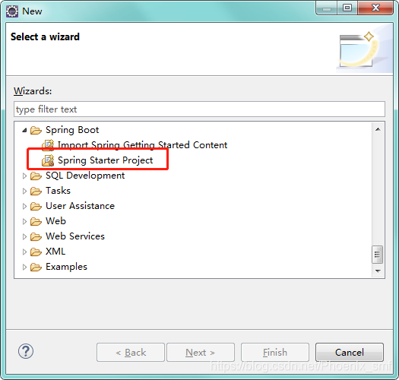Click the wizard list scroll-down arrow
Viewport: 399px width, 380px height.
click(x=378, y=271)
